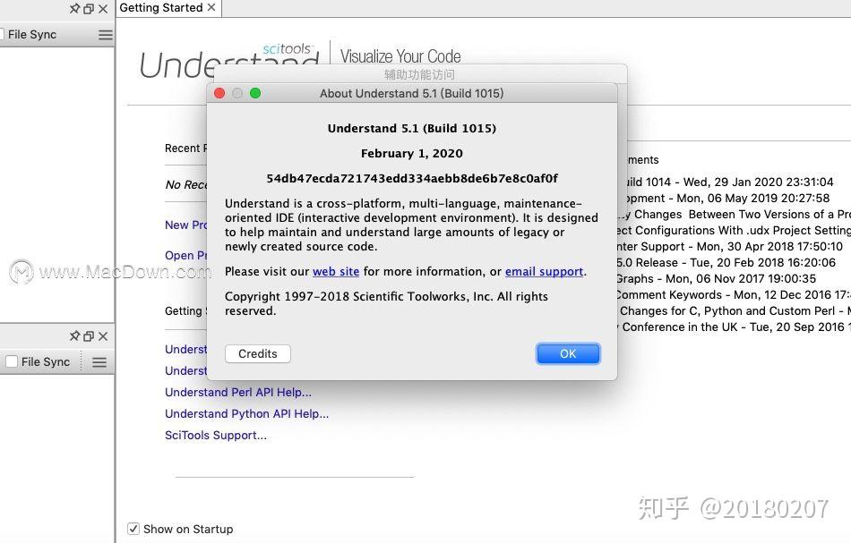Click the email support link

(x=544, y=271)
